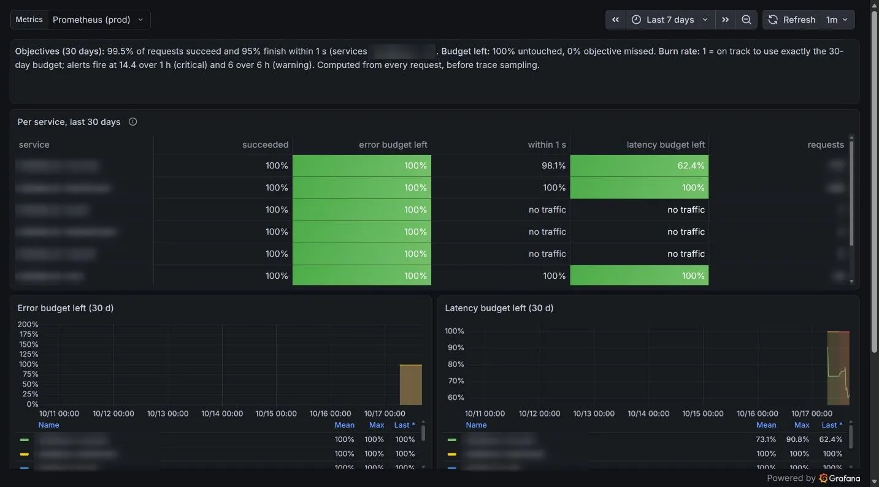Image resolution: width=879 pixels, height=487 pixels.
Task: Click the 175% label on Error budget y-axis
Action: (28, 334)
